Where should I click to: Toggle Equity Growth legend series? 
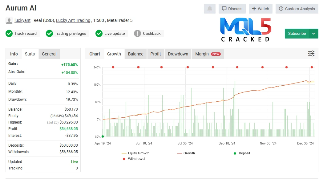pos(135,153)
